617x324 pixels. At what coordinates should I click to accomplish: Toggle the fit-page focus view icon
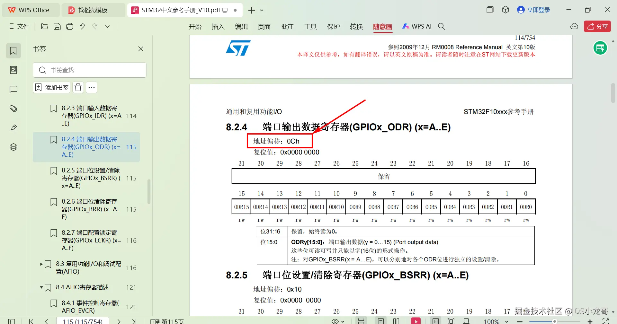pos(451,321)
